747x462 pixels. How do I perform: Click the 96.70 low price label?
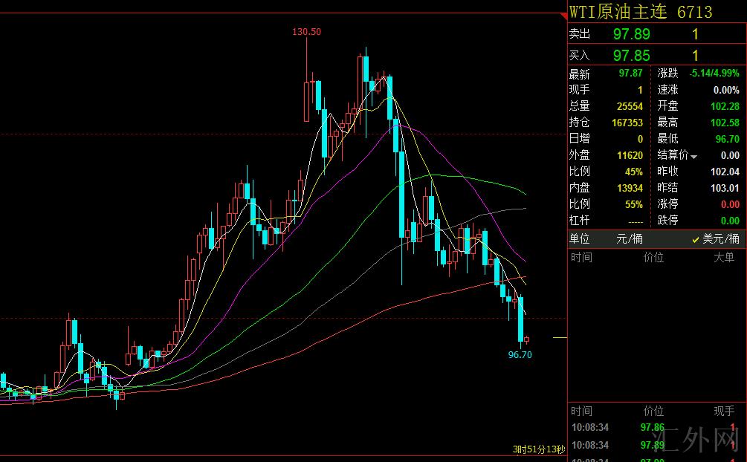520,355
